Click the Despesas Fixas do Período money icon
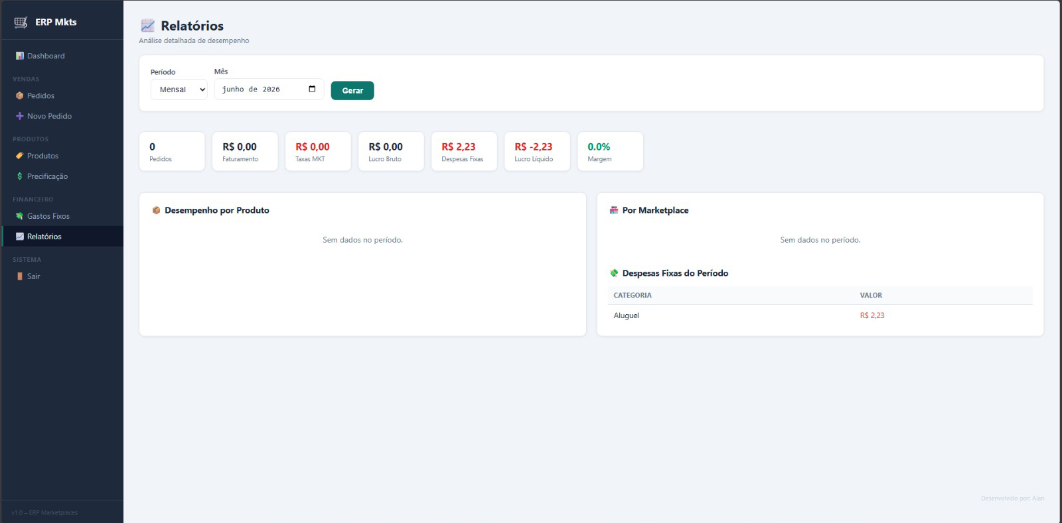This screenshot has width=1062, height=523. 614,273
